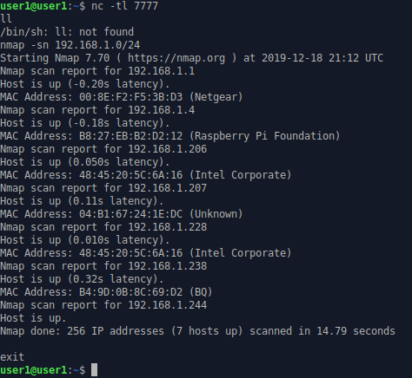This screenshot has height=378, width=412.
Task: Click the IP address 192.168.1.238
Action: pos(168,266)
